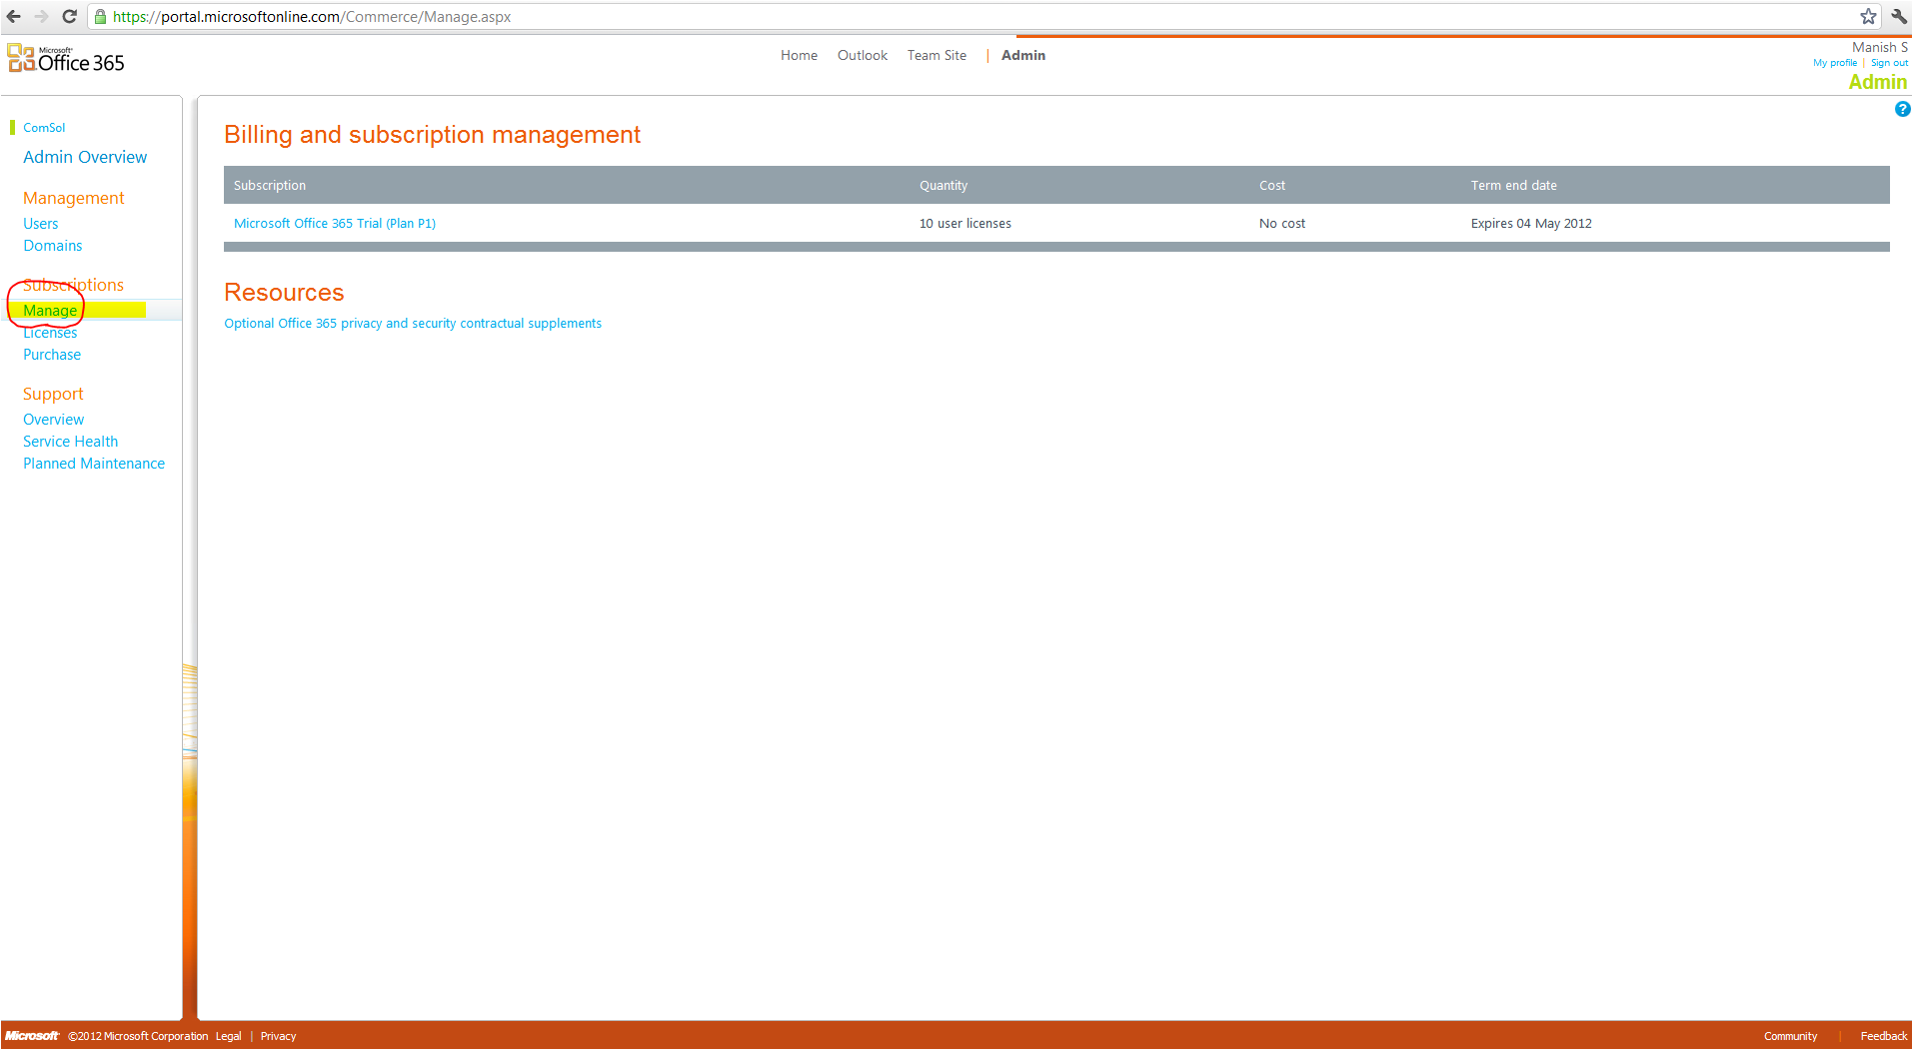Image resolution: width=1913 pixels, height=1050 pixels.
Task: Click the browser forward arrow
Action: [x=41, y=16]
